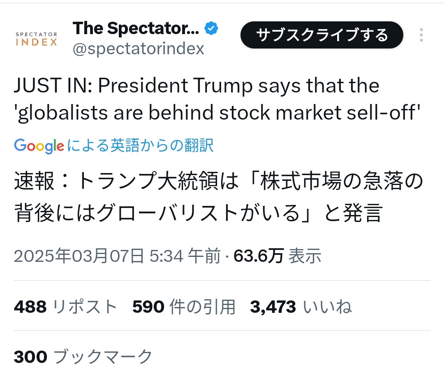View the 590 件の引用 quotes list
This screenshot has width=444, height=379.
pyautogui.click(x=184, y=307)
